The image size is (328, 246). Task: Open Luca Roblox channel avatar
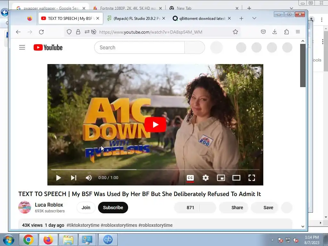(x=25, y=207)
